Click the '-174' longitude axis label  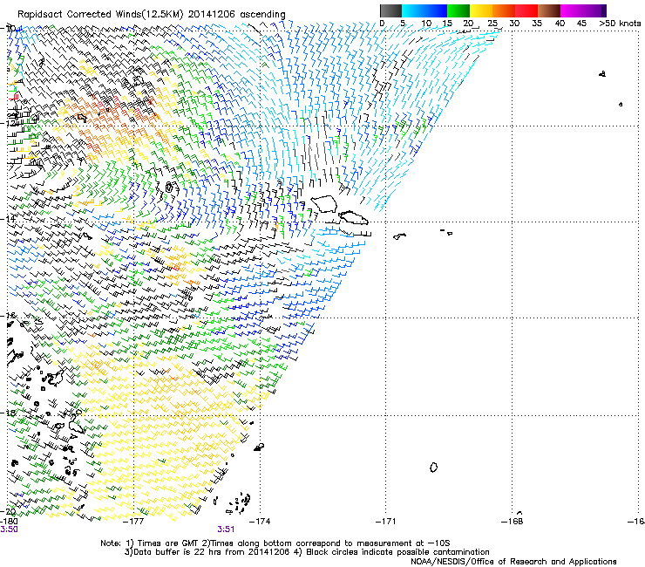pos(260,522)
